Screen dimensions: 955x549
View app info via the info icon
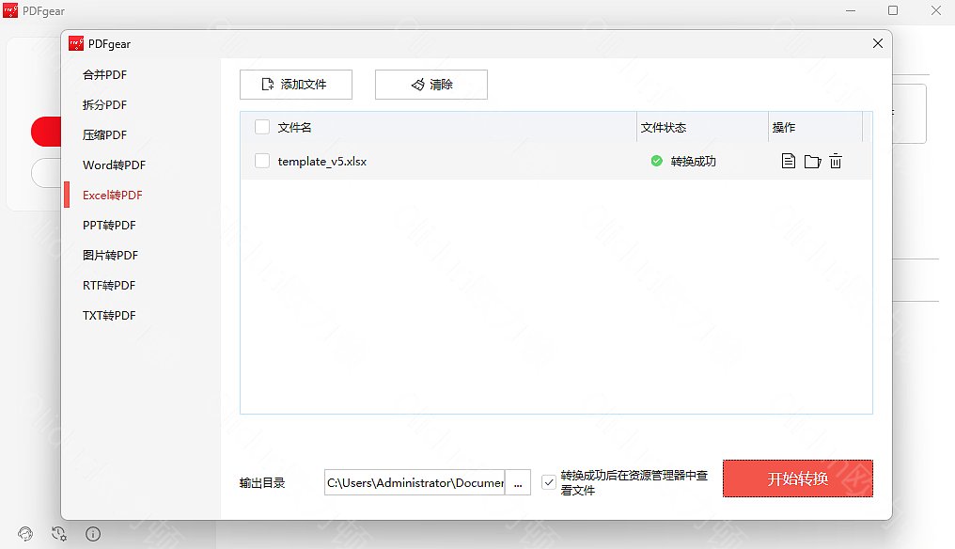click(x=92, y=533)
